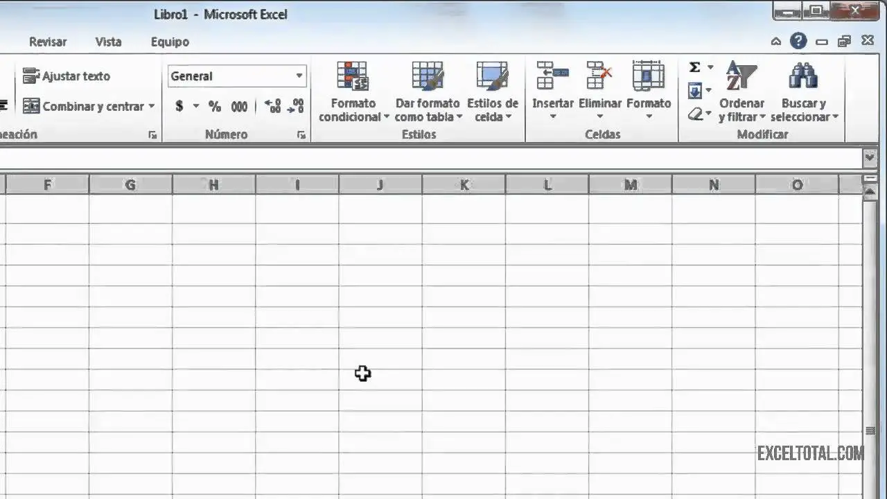Increase decimal places
The width and height of the screenshot is (887, 499).
point(273,106)
